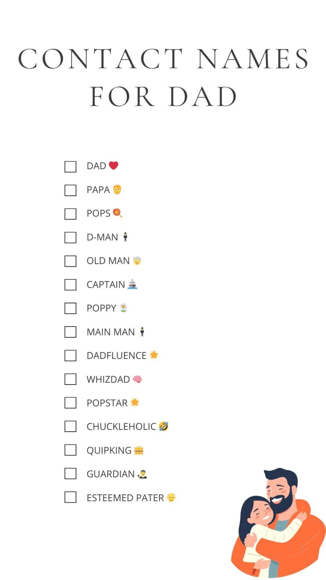Click the Contact Names for Dad title

(x=163, y=77)
